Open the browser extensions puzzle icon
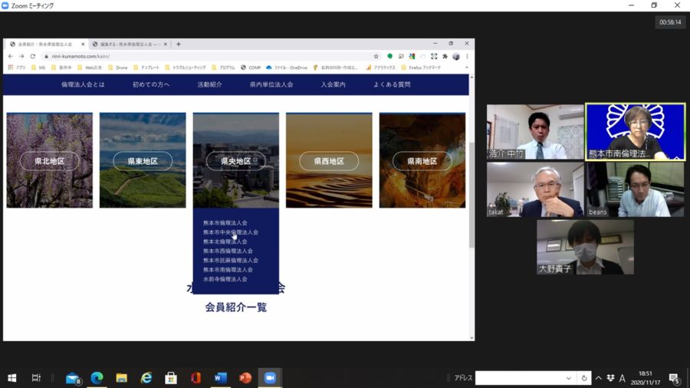The height and width of the screenshot is (388, 690). click(x=445, y=56)
